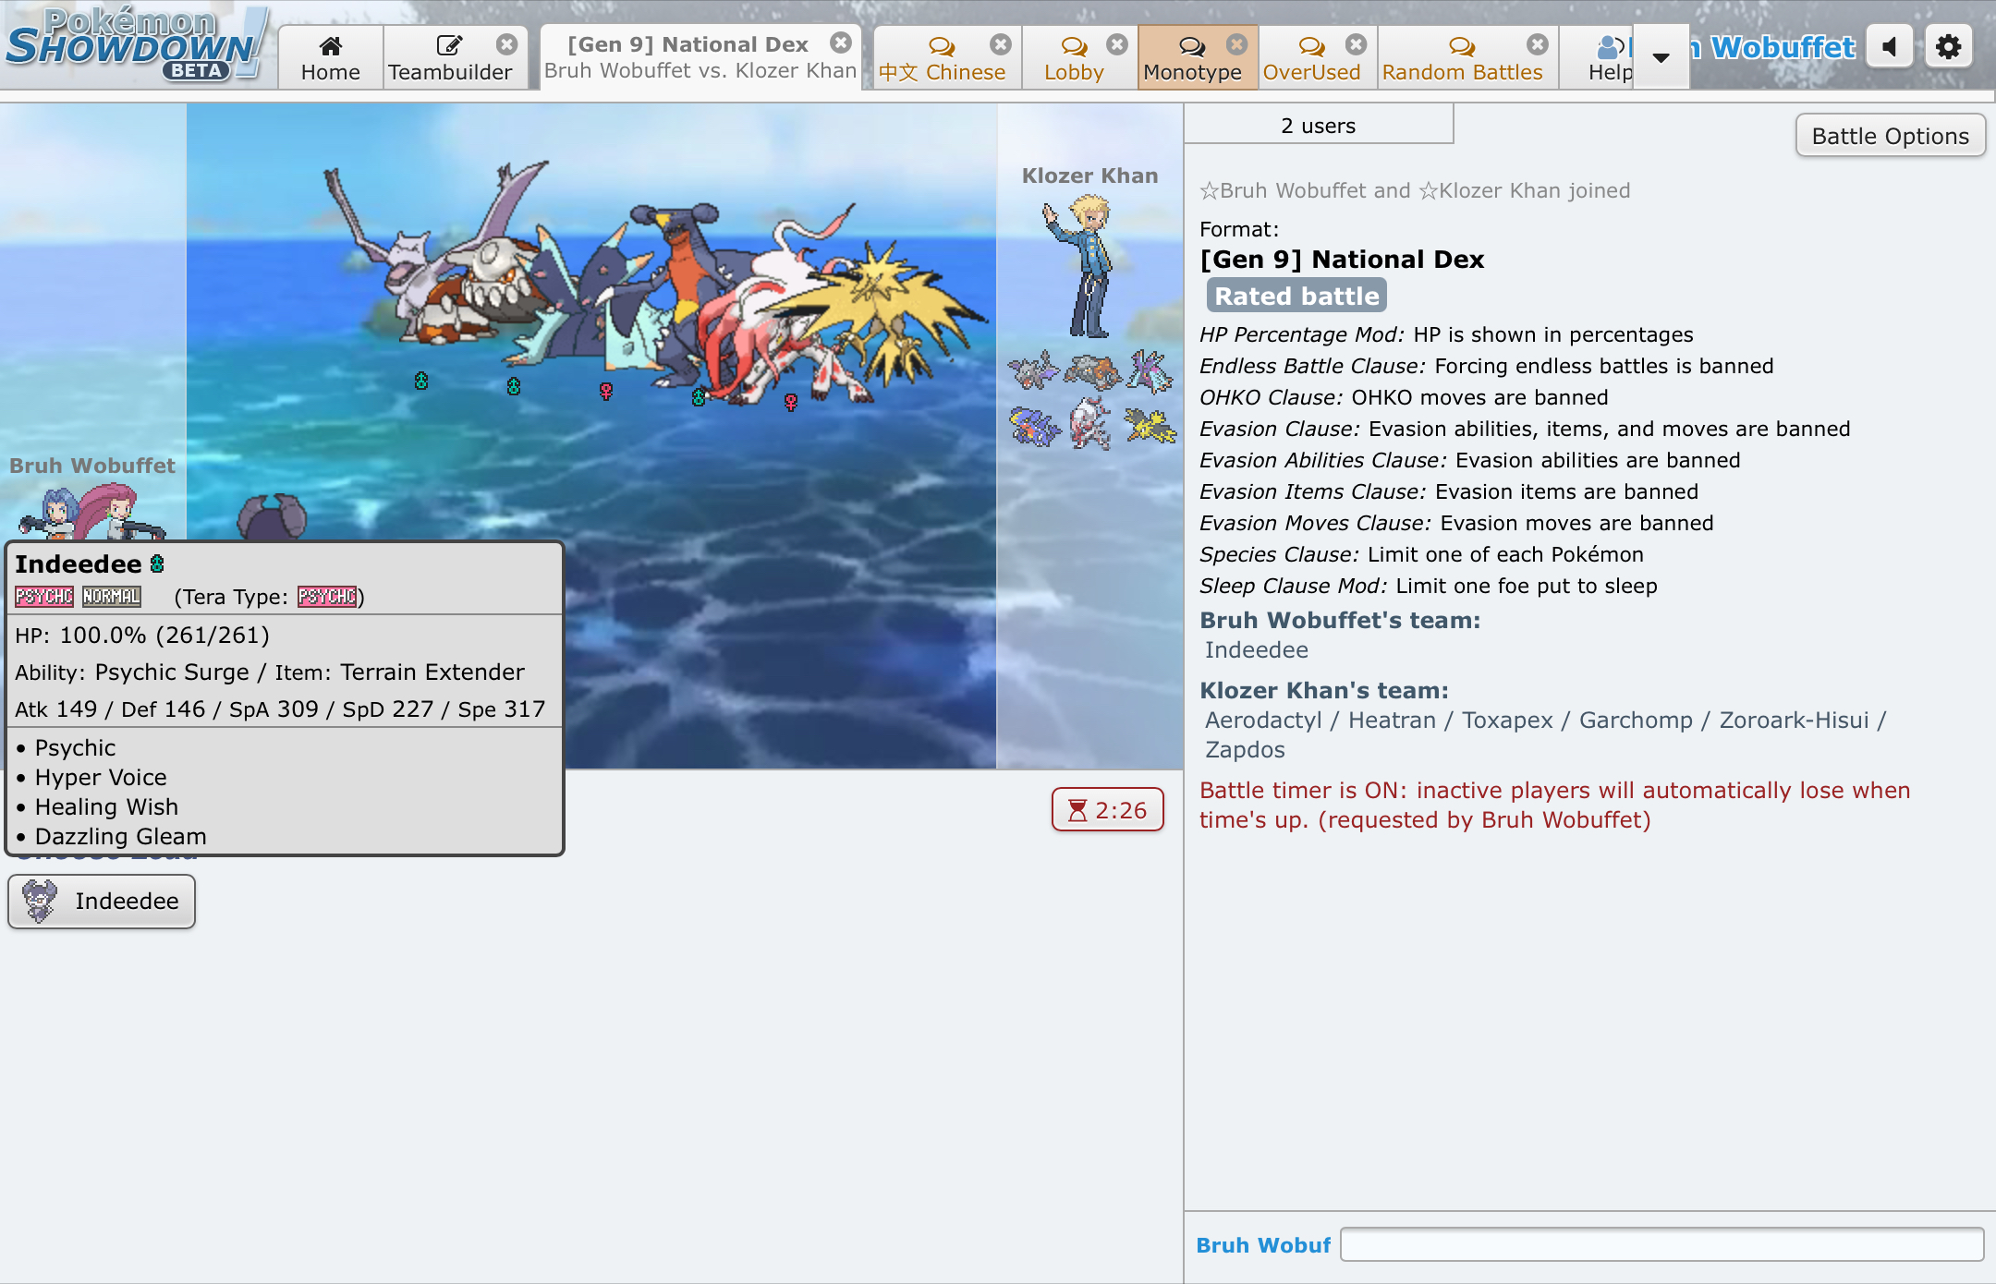This screenshot has height=1284, width=1996.
Task: Switch to the OverUsed chat tab
Action: (1311, 58)
